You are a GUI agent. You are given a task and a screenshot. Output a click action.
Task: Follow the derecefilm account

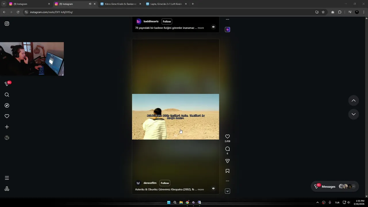click(x=165, y=183)
